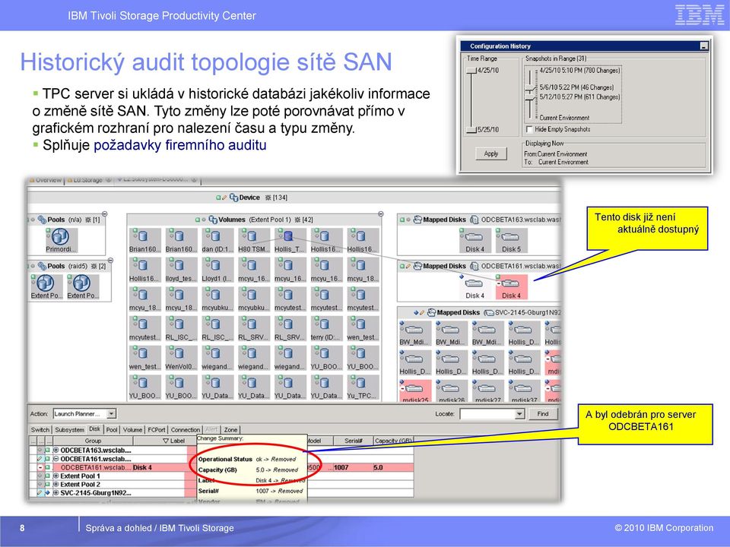The height and width of the screenshot is (547, 730).
Task: Expand the ODCBETA163.wsclab tree row
Action: tap(56, 451)
